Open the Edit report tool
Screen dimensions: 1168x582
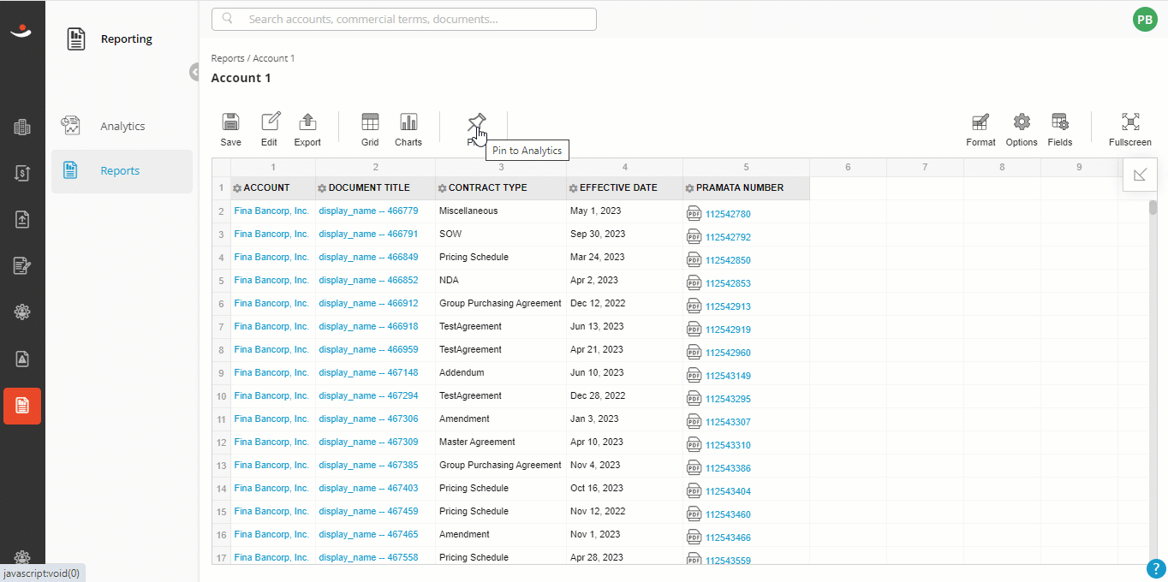tap(270, 122)
